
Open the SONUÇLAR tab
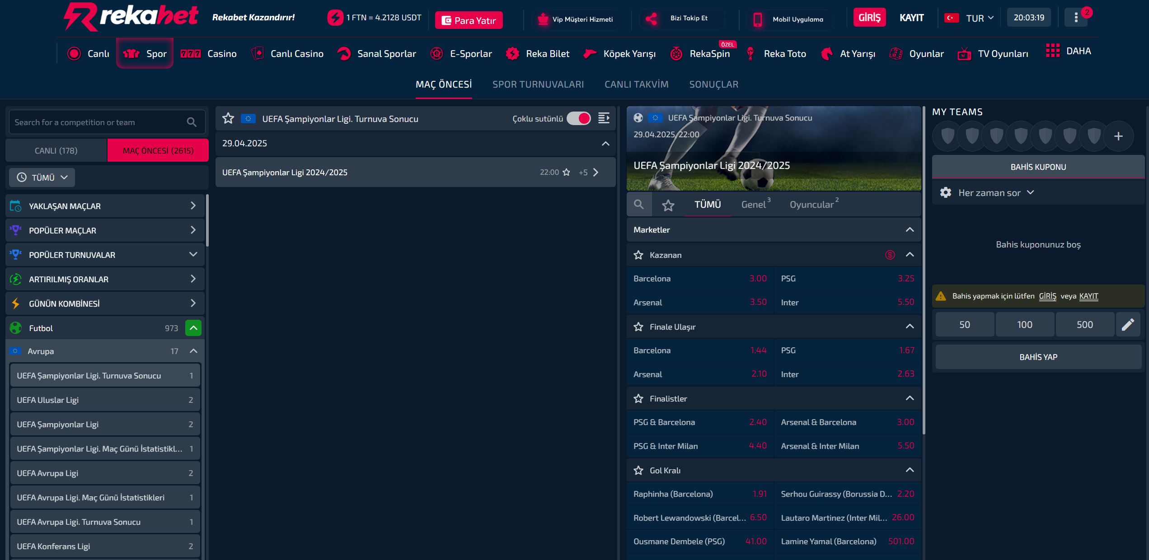point(713,84)
